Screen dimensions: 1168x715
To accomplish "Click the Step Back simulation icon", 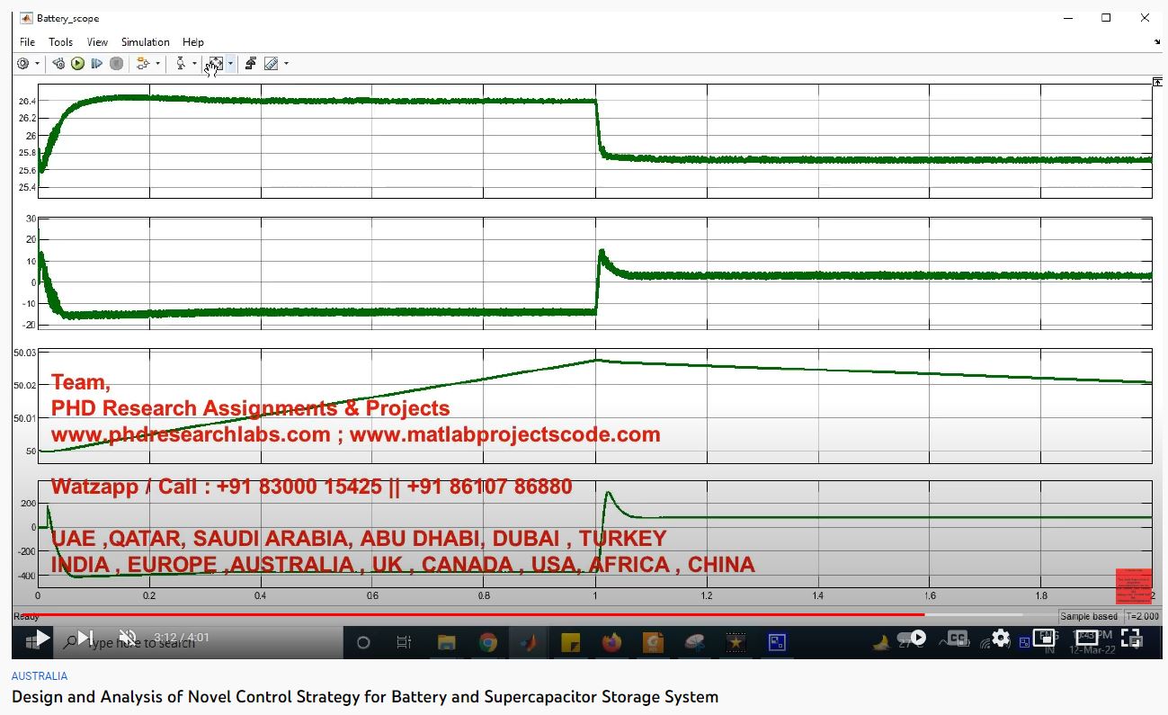I will point(58,64).
